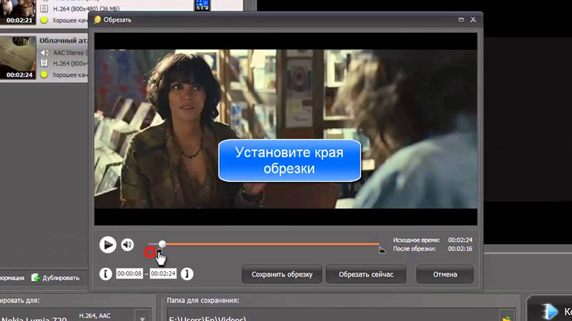
Task: Select the video thumbnail with duration 00:02:21
Action: click(x=19, y=13)
